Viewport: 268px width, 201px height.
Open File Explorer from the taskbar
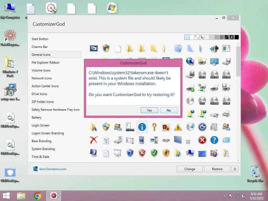[21, 196]
